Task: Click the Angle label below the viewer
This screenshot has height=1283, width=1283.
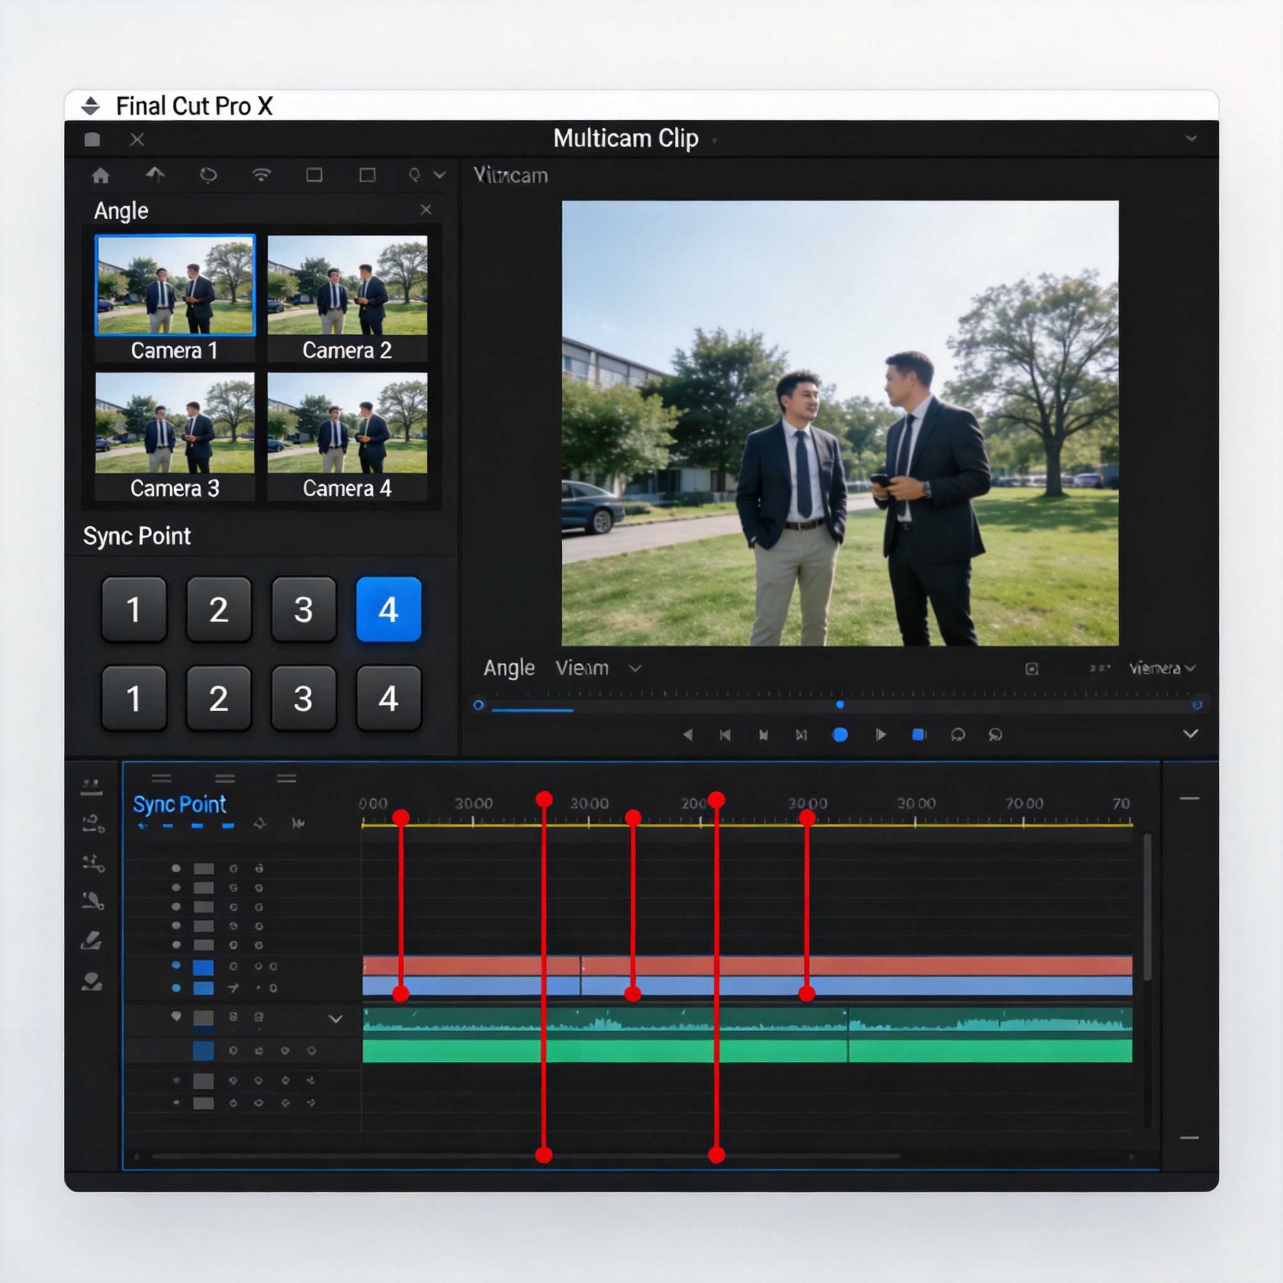Action: pyautogui.click(x=509, y=668)
